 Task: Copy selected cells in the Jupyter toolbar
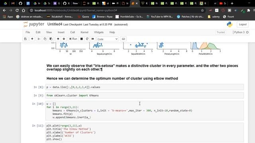click(x=45, y=39)
